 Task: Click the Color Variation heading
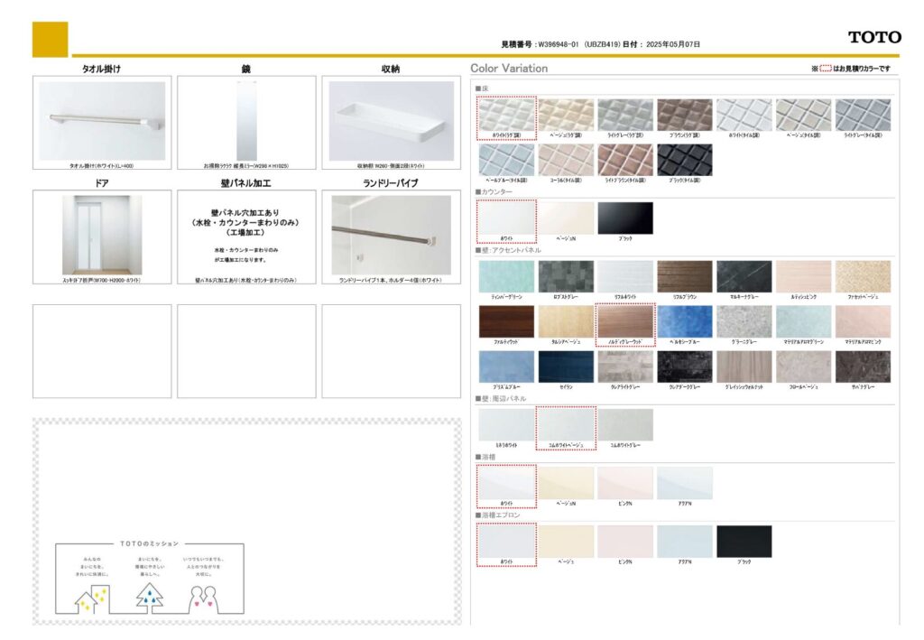pyautogui.click(x=509, y=69)
